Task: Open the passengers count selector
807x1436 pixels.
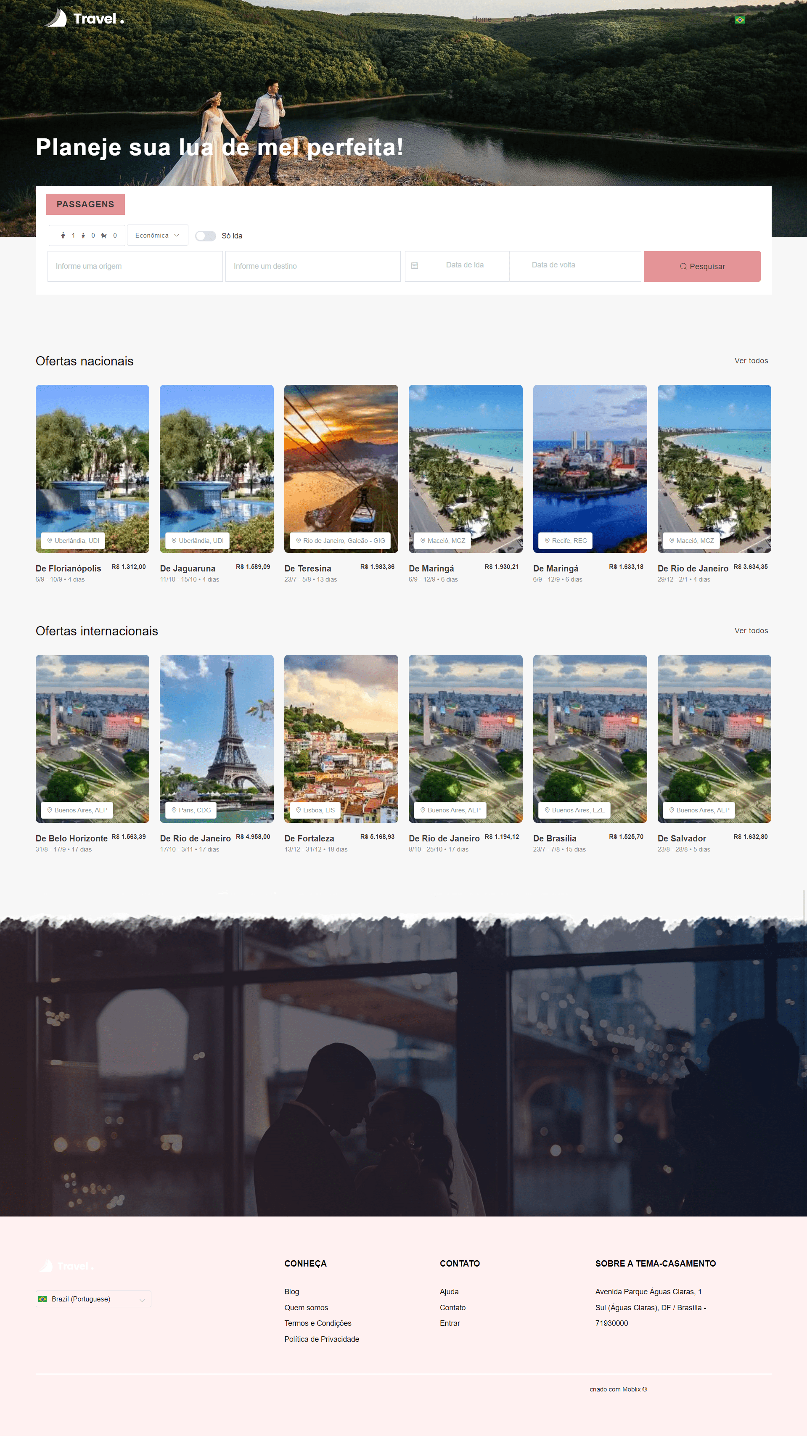Action: 87,235
